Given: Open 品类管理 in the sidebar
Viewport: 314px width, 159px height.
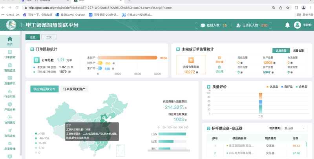Looking at the screenshot, I should pos(10,146).
